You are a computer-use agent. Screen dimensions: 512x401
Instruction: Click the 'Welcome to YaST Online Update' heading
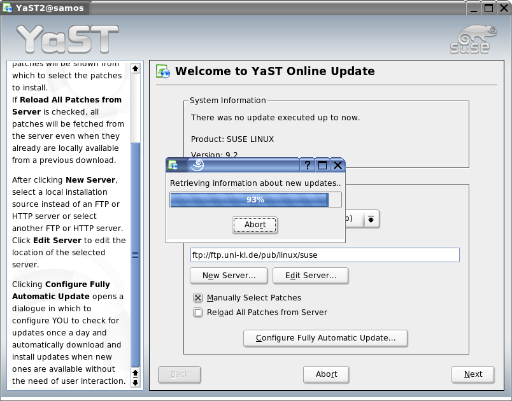pyautogui.click(x=275, y=71)
